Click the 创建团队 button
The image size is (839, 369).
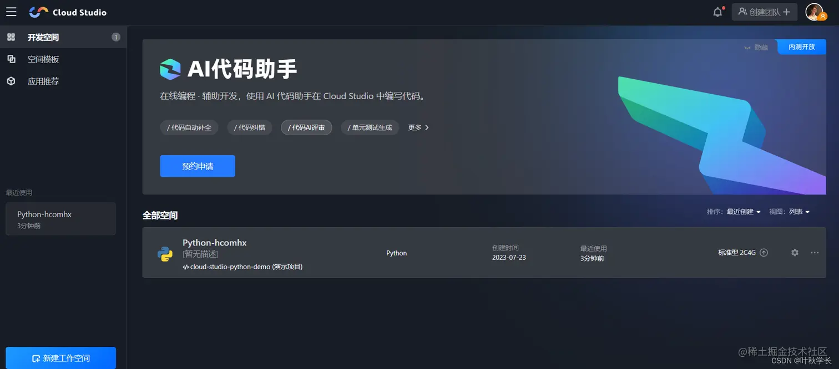764,12
